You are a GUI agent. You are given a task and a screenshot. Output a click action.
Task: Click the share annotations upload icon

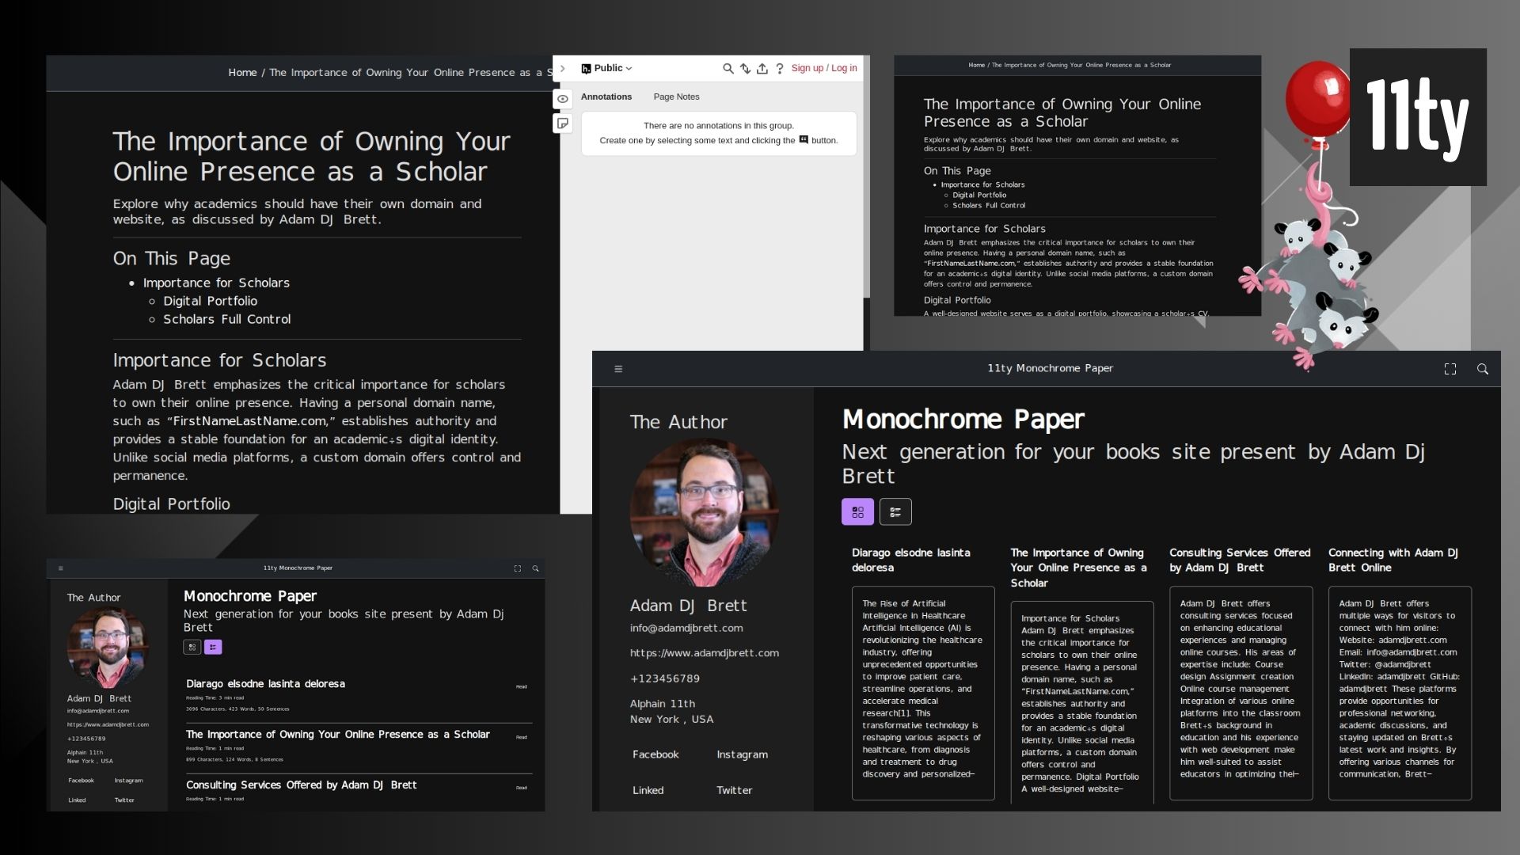(x=762, y=69)
